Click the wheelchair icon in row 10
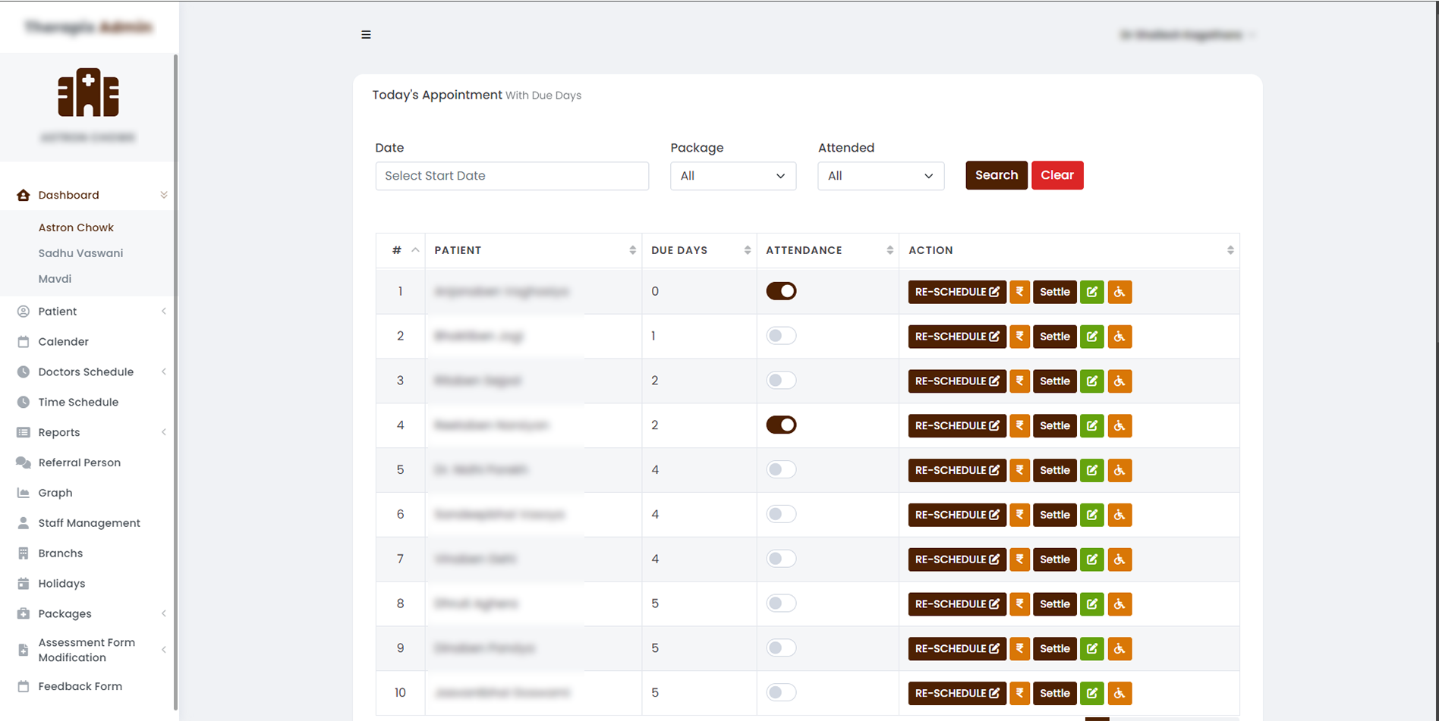This screenshot has width=1439, height=721. coord(1119,693)
